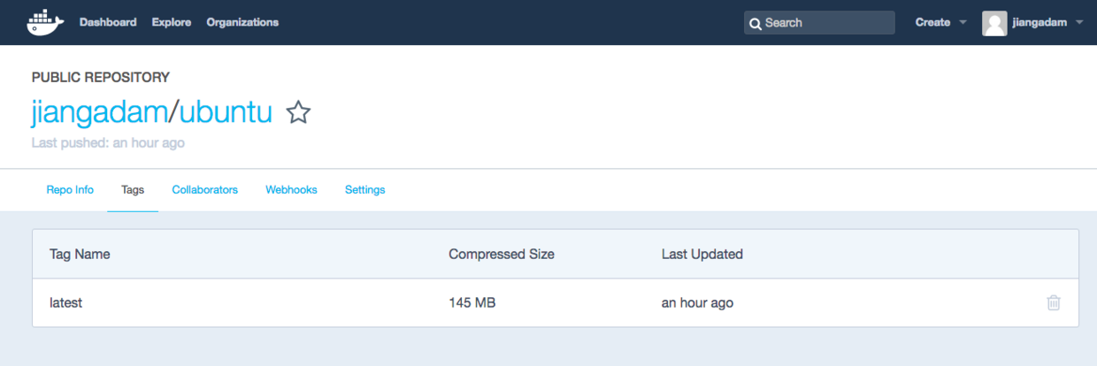
Task: Click the magnifying glass search icon
Action: (755, 23)
